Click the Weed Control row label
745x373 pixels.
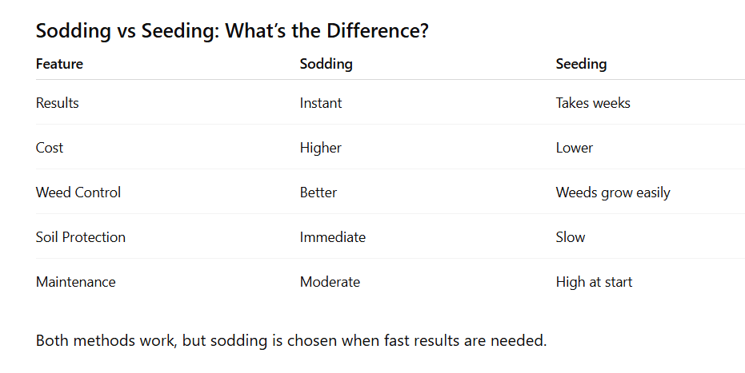click(78, 192)
